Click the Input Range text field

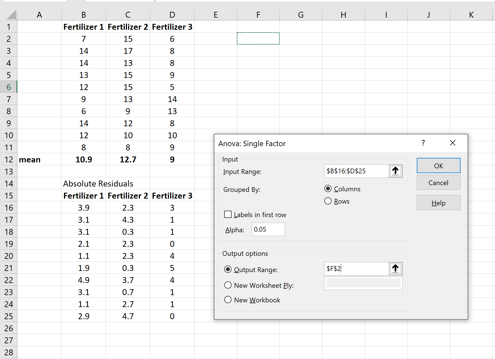(x=357, y=171)
